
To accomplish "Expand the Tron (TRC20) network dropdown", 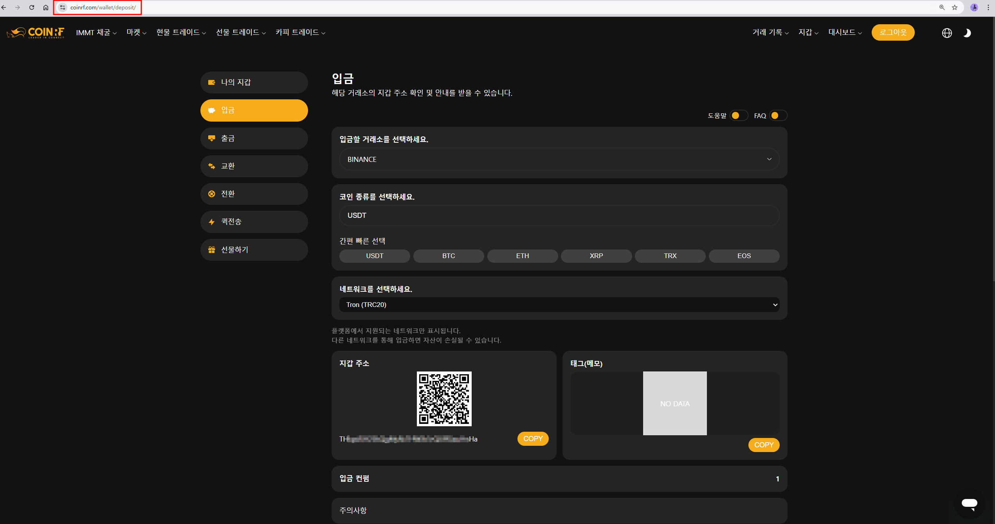I will [x=559, y=304].
